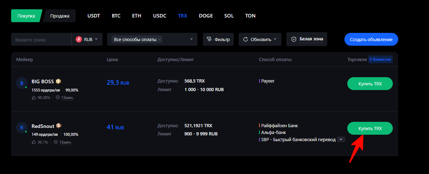Select the DOGE coin tab

[206, 16]
